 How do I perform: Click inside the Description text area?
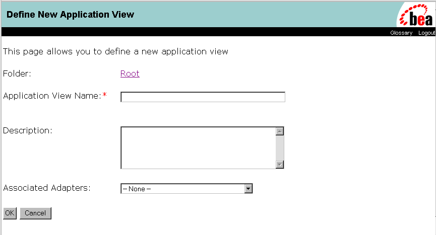[x=198, y=147]
